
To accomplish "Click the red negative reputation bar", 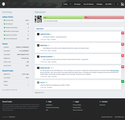I will pos(104,17).
